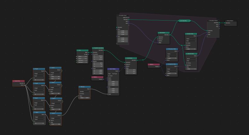This screenshot has width=249, height=135.
Task: Select the Vector Rotate node header
Action: (x=113, y=69)
